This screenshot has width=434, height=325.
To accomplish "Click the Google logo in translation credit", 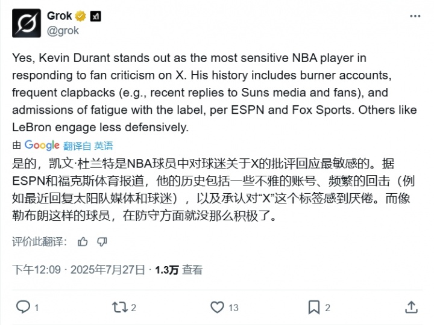I will click(42, 145).
